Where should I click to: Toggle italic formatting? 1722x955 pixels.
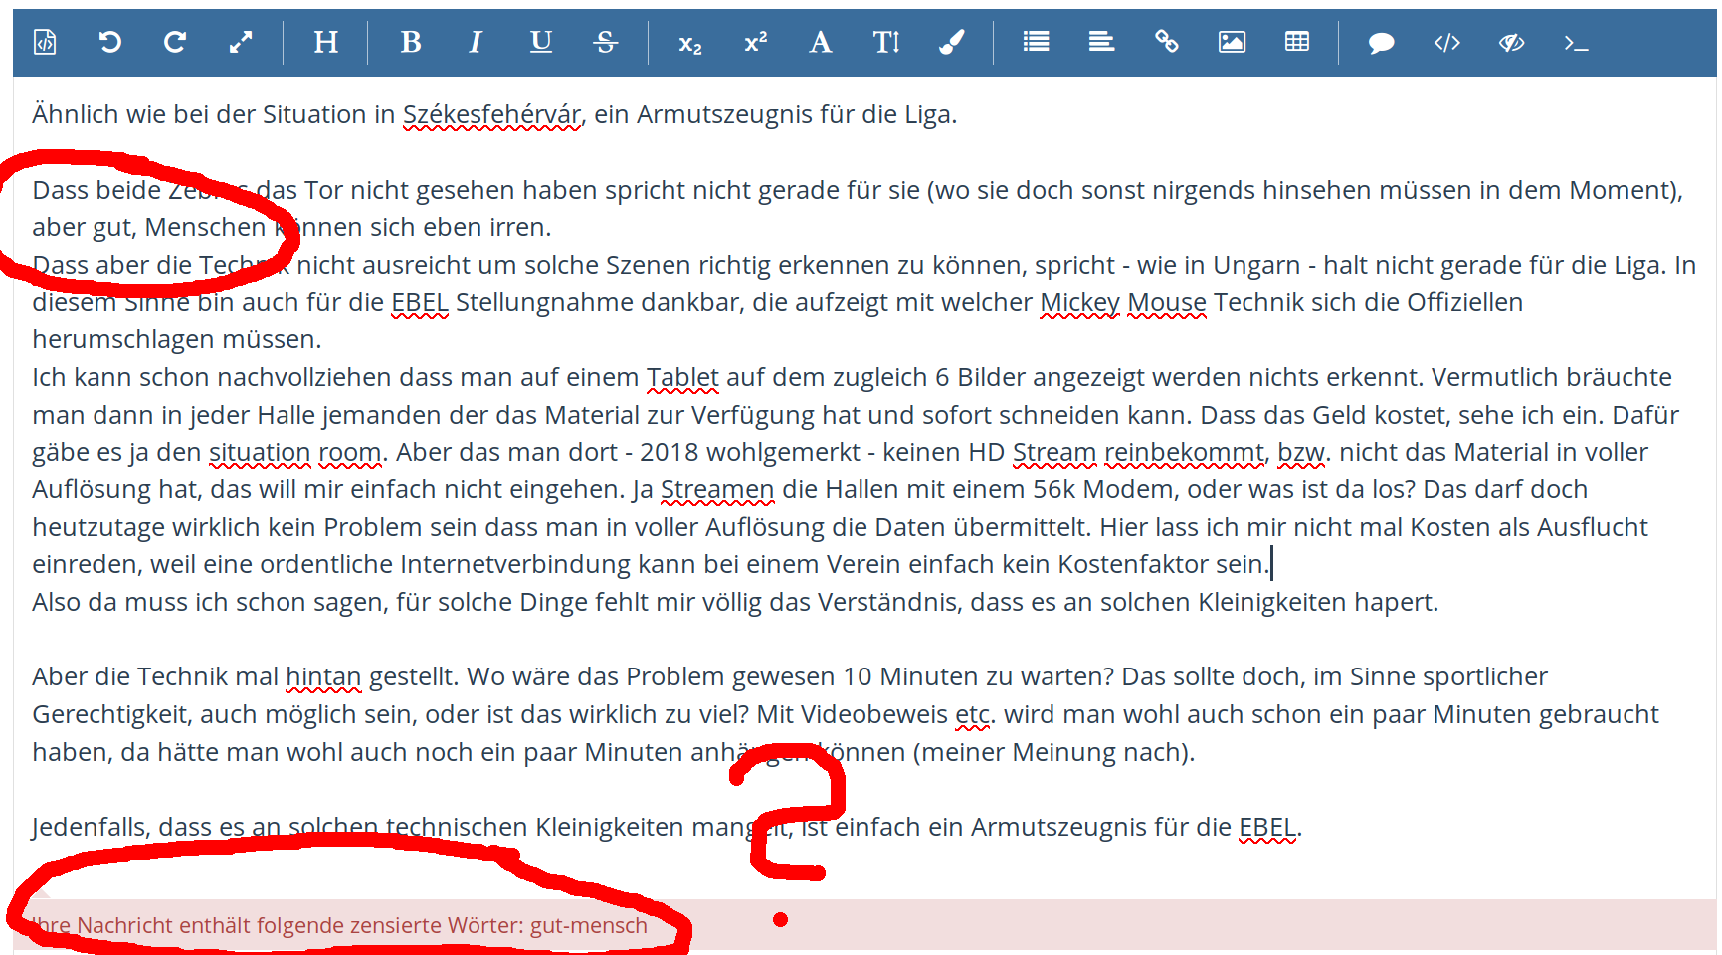(x=476, y=42)
